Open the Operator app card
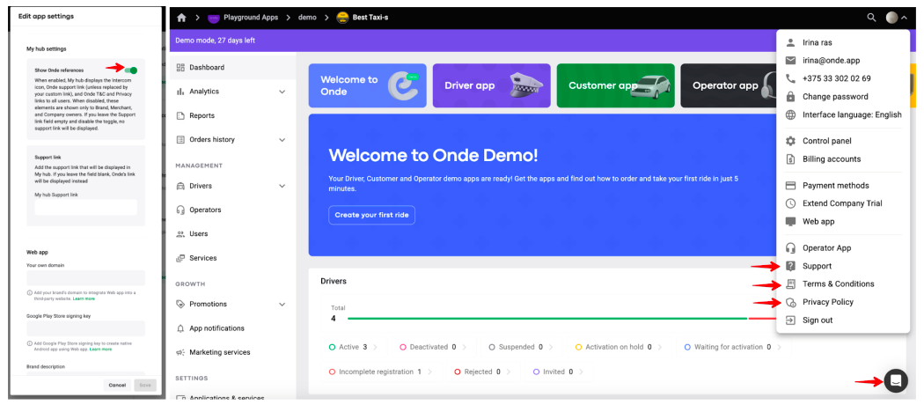 point(729,85)
